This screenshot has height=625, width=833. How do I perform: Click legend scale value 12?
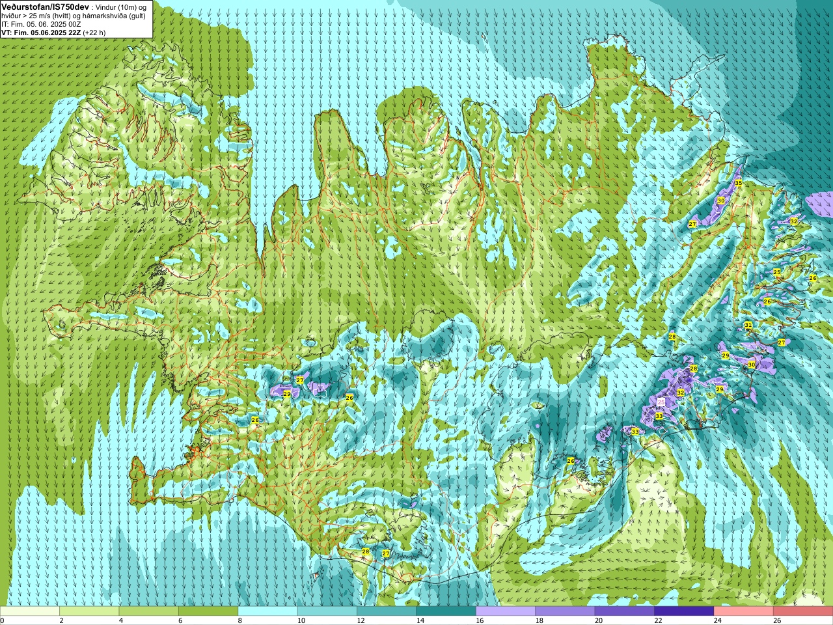click(x=361, y=620)
